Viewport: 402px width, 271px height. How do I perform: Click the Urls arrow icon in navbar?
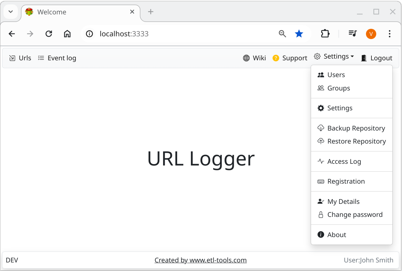pyautogui.click(x=12, y=58)
